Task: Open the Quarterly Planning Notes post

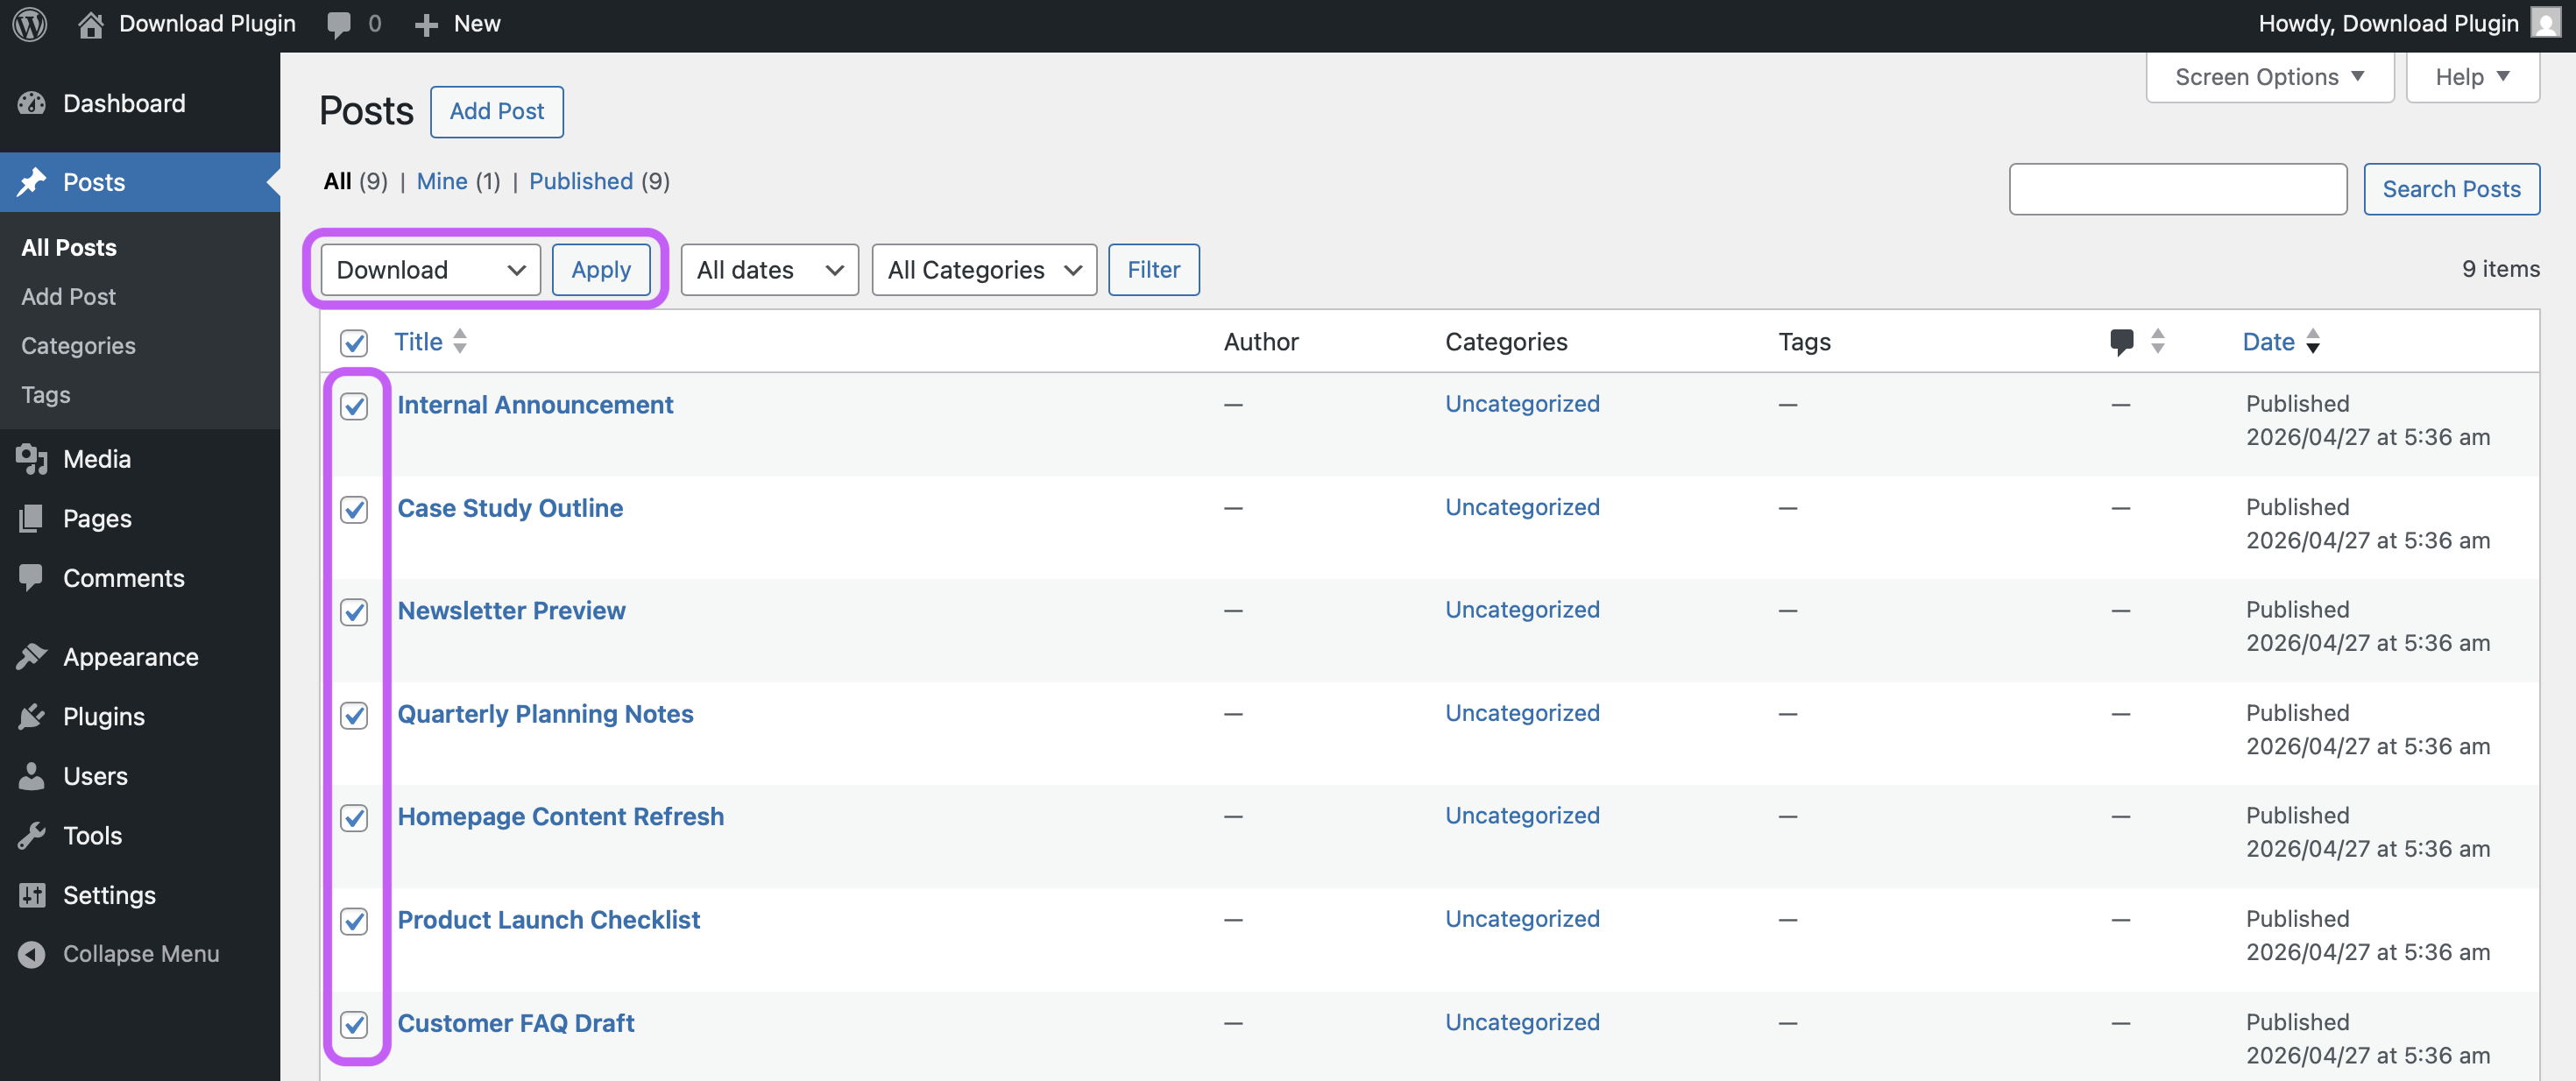Action: pos(545,713)
